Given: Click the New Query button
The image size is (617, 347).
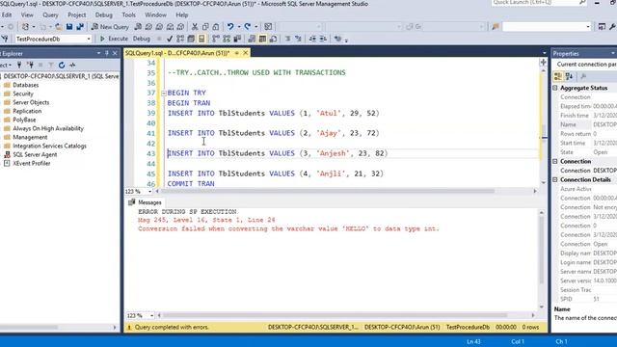Looking at the screenshot, I should (110, 27).
